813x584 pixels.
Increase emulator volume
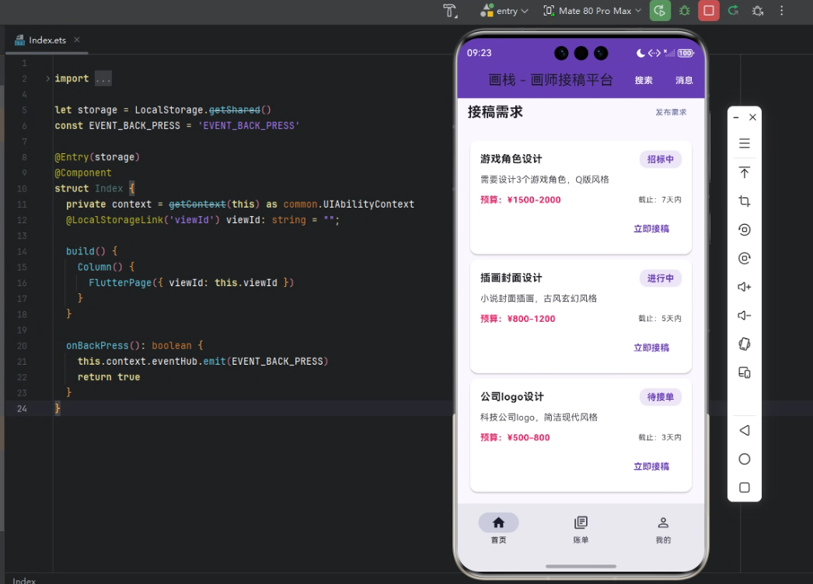[744, 286]
